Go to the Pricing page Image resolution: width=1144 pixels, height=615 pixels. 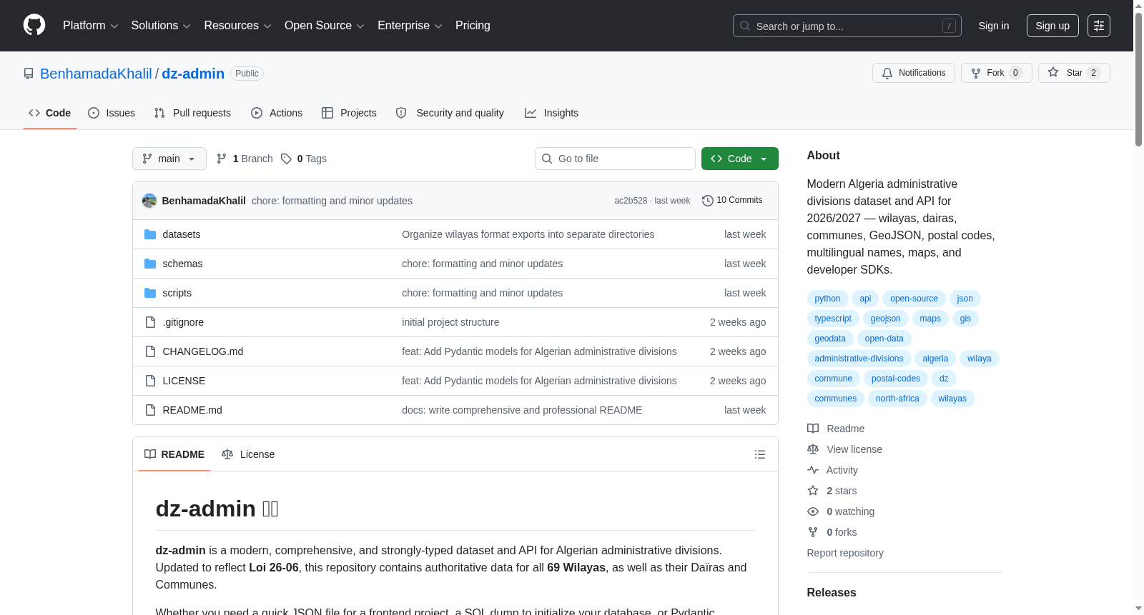pyautogui.click(x=473, y=26)
